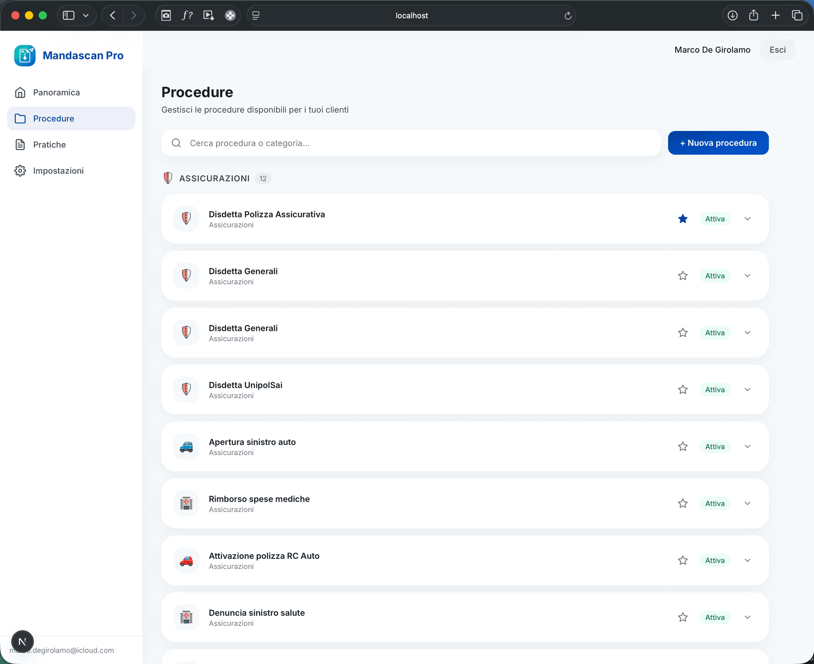Select Pratiche in the sidebar
Viewport: 814px width, 664px height.
pyautogui.click(x=50, y=144)
